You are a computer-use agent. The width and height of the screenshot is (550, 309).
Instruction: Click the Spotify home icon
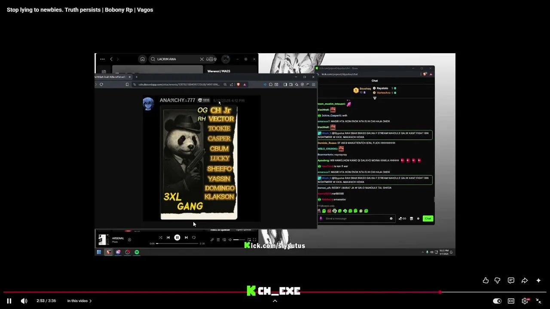(142, 59)
